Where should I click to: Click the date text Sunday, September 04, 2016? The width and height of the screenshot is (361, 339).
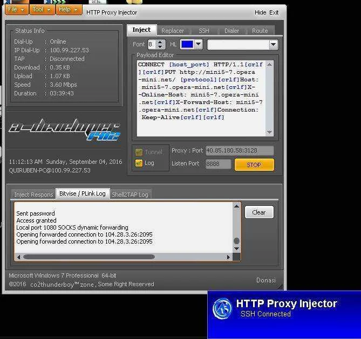pyautogui.click(x=84, y=162)
